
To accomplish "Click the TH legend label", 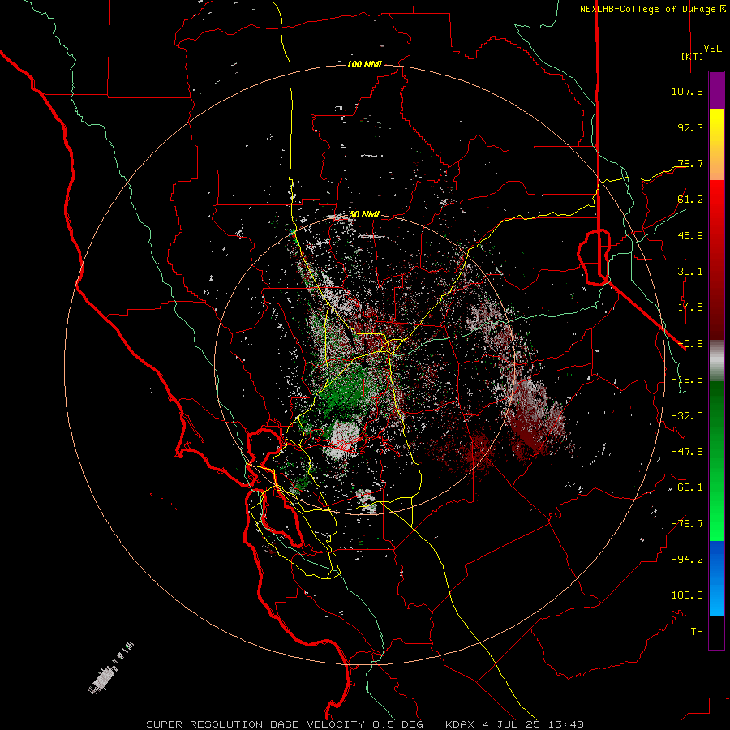I will coord(697,631).
